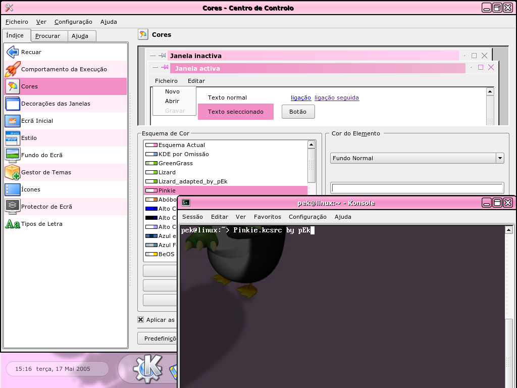Open Configuração menu in Control Center
This screenshot has height=388, width=517.
[73, 22]
